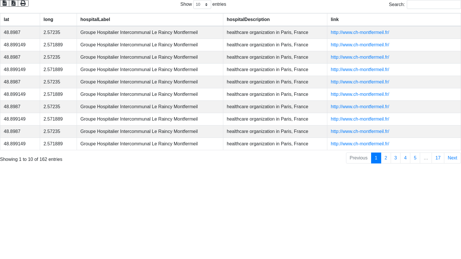Focus the Search input field
The image size is (461, 259).
click(434, 5)
